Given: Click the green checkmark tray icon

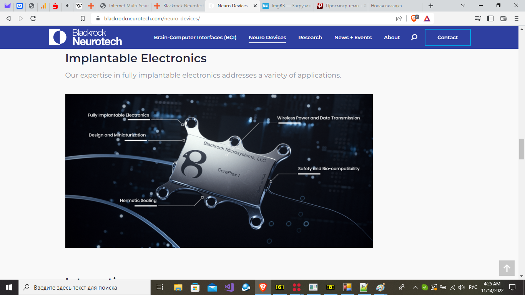Looking at the screenshot, I should pos(425,287).
